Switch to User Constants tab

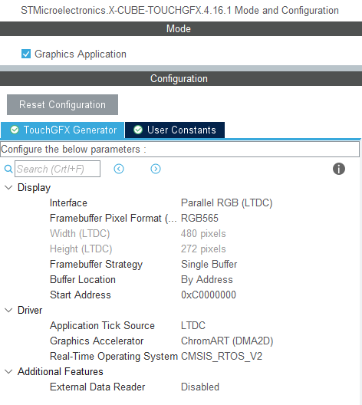pyautogui.click(x=175, y=130)
